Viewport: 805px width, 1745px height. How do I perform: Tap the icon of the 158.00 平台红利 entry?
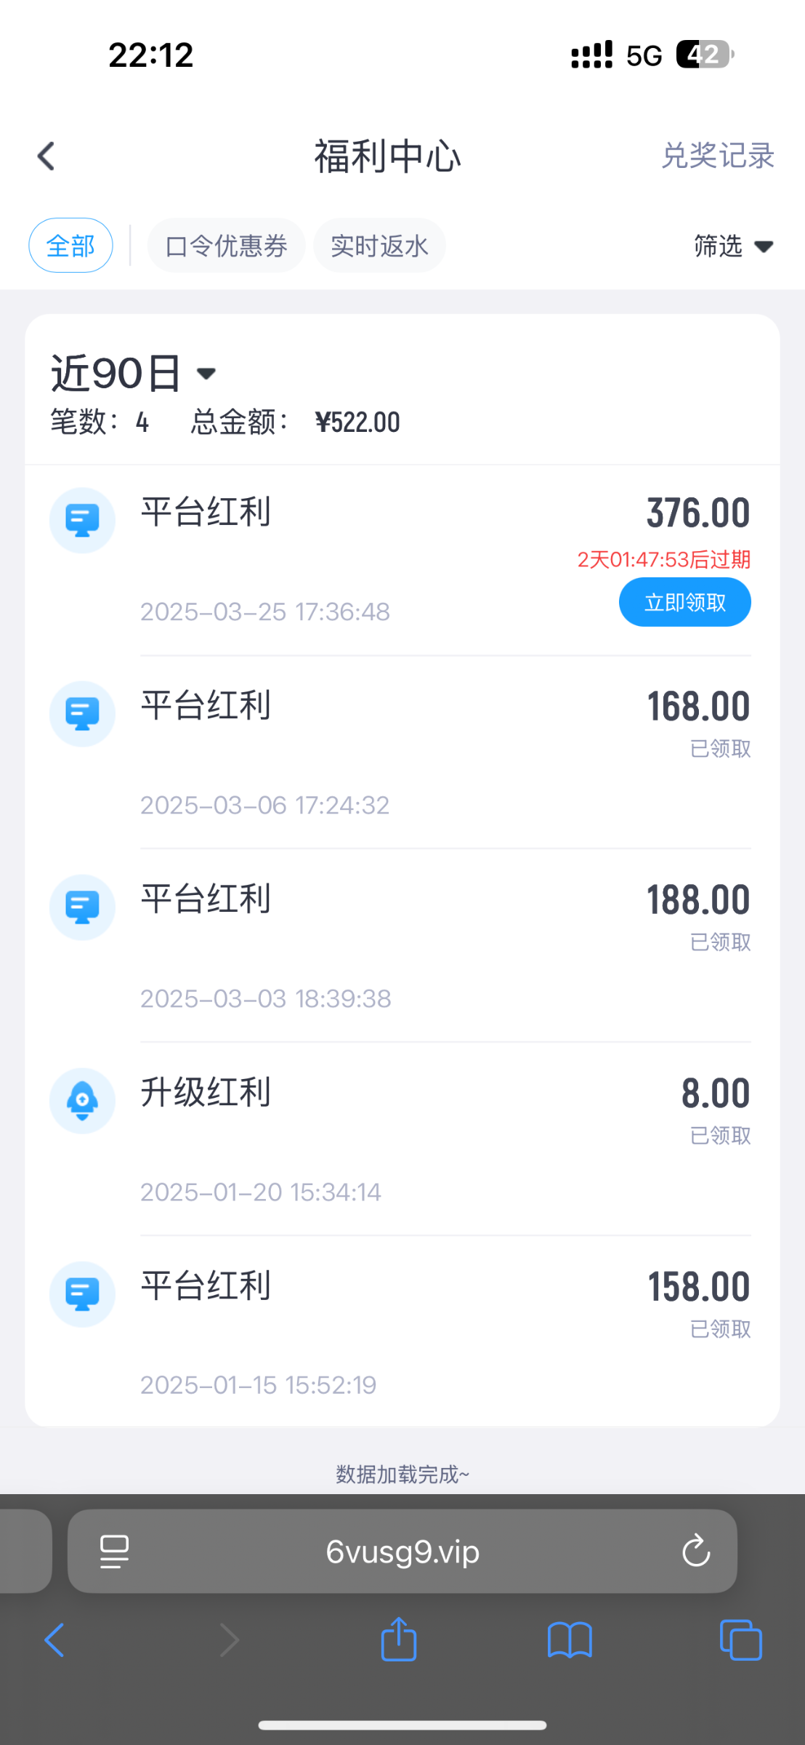pos(82,1293)
